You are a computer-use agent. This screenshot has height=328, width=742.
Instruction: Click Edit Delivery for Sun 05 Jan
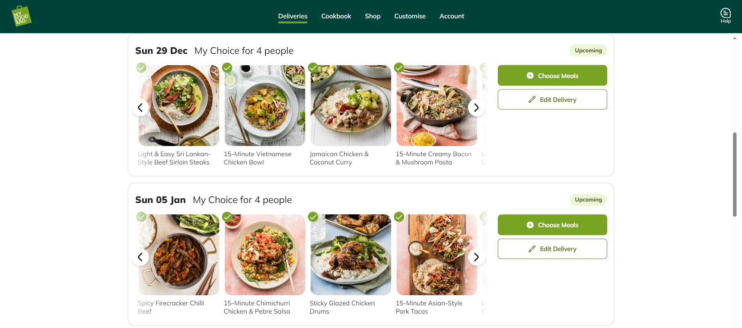pyautogui.click(x=552, y=249)
